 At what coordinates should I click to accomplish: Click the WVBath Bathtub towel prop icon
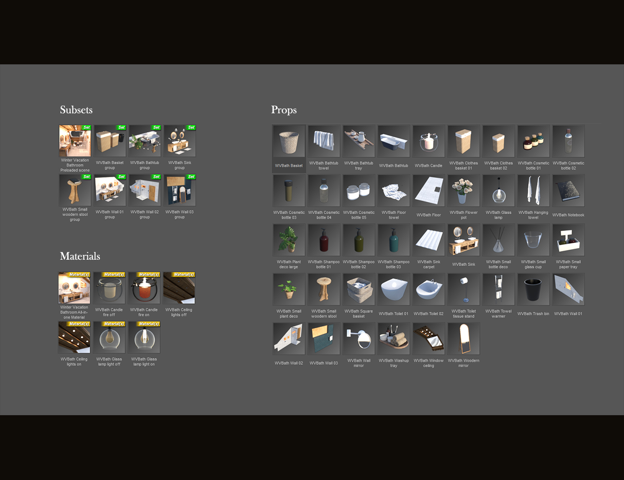(x=324, y=141)
